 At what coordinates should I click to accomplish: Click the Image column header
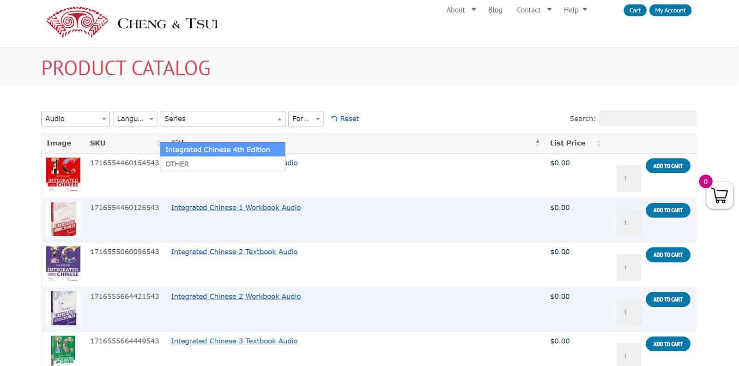point(59,143)
